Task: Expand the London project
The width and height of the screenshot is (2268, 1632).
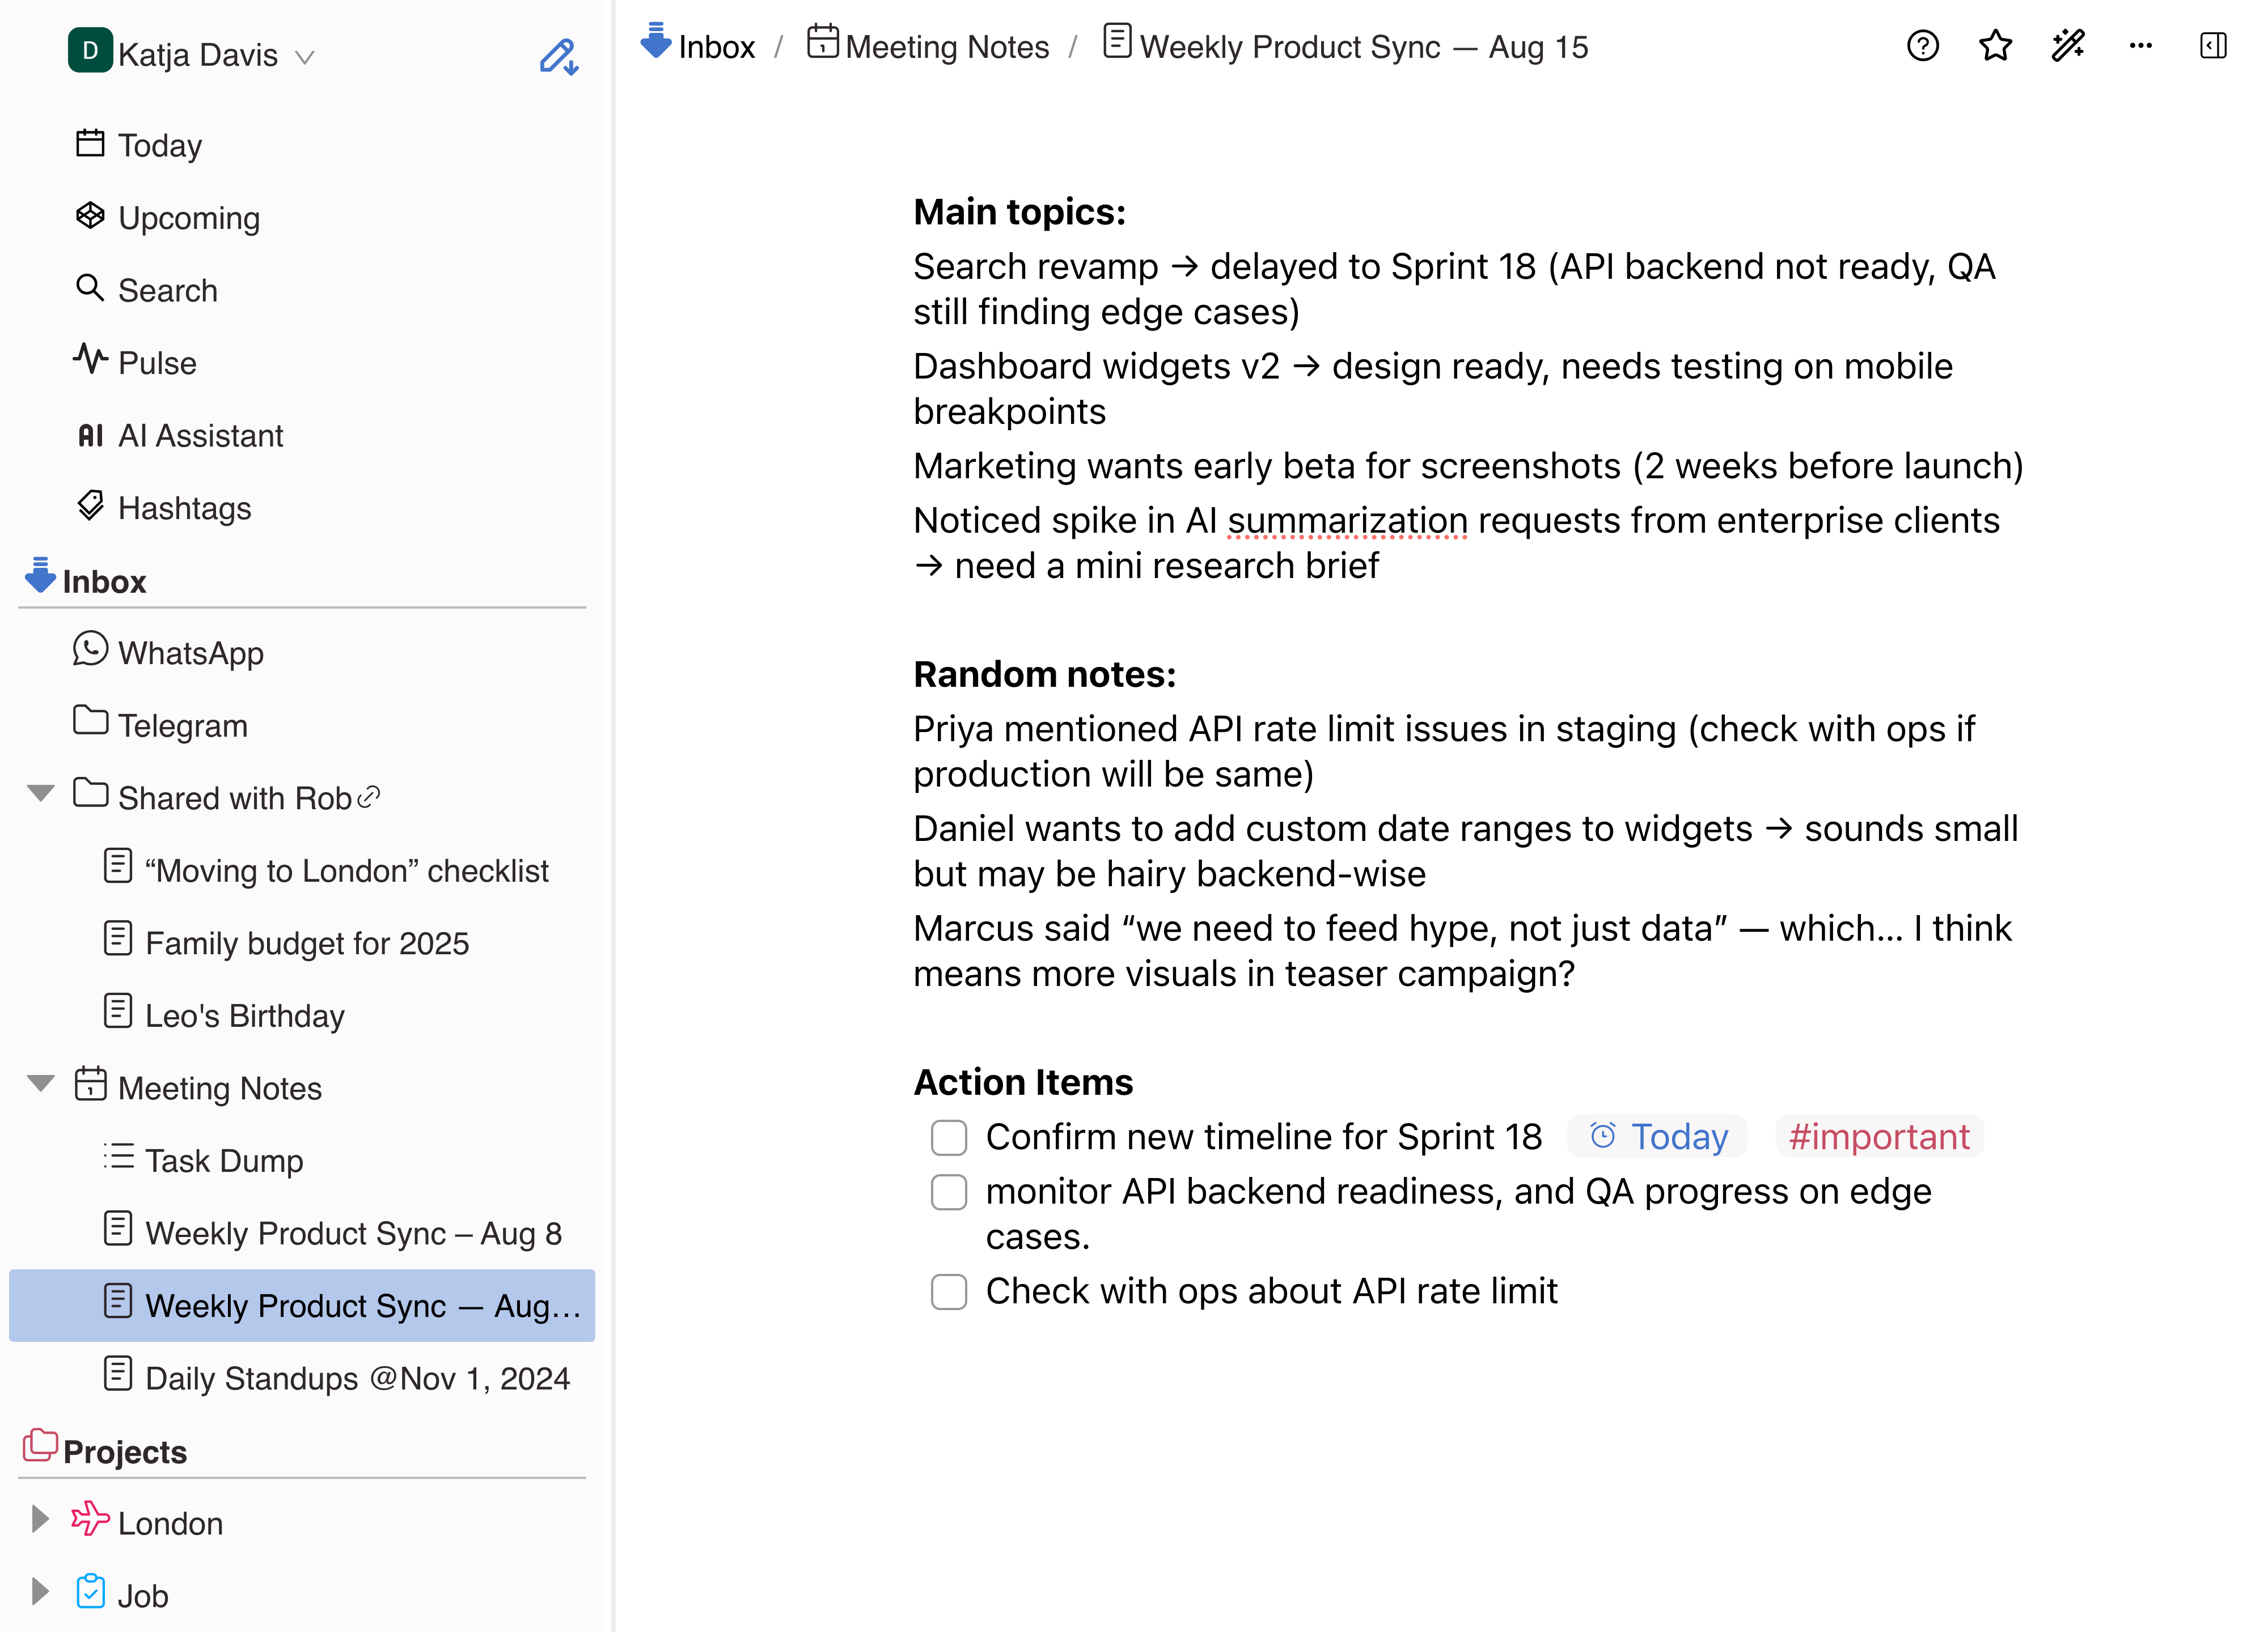Action: click(x=40, y=1520)
